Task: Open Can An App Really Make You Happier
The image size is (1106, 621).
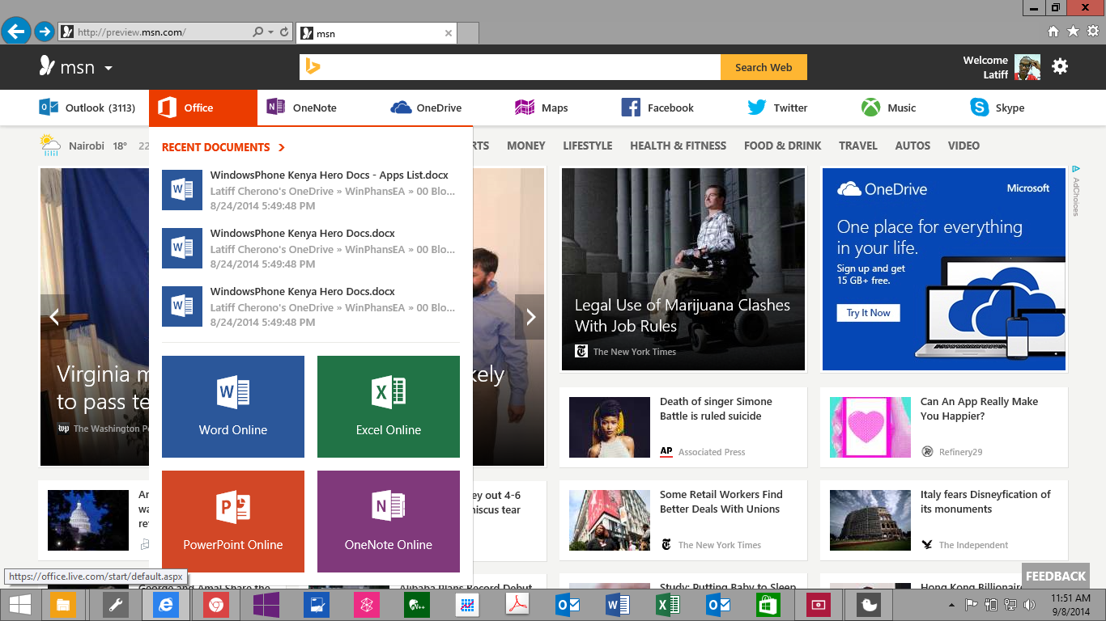Action: pos(979,408)
